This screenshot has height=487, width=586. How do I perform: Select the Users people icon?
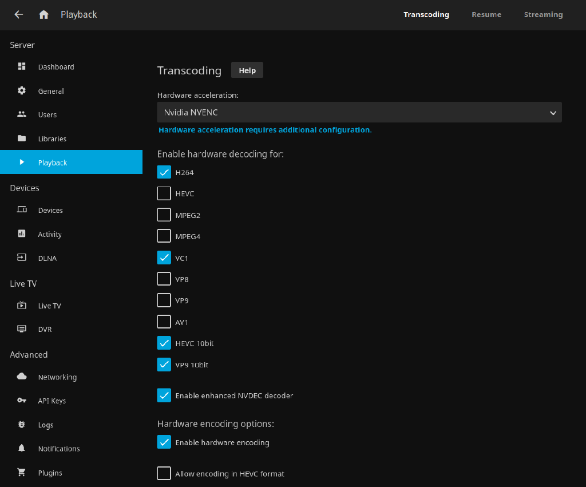pyautogui.click(x=22, y=114)
